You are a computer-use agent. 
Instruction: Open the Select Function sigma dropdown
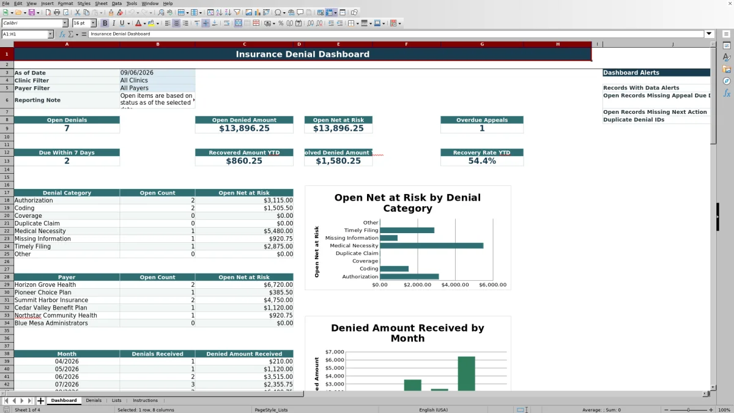pos(77,34)
